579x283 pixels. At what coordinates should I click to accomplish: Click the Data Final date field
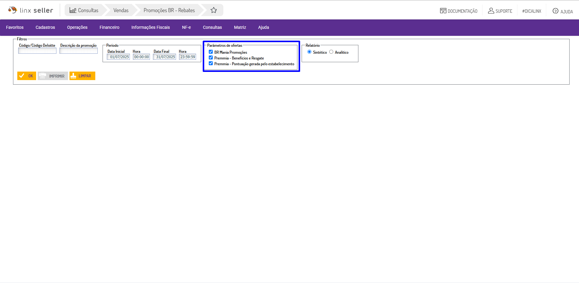click(x=164, y=57)
